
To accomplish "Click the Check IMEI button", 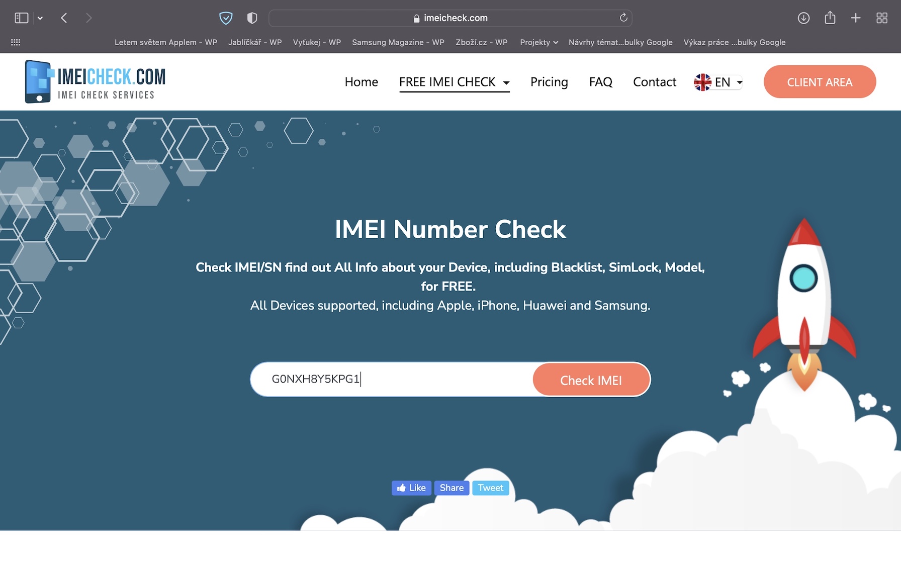I will [x=591, y=380].
